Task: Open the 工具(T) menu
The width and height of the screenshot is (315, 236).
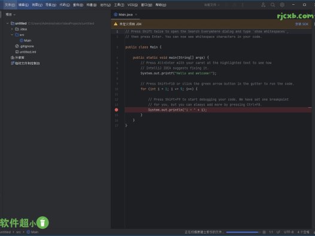Action: coord(119,5)
